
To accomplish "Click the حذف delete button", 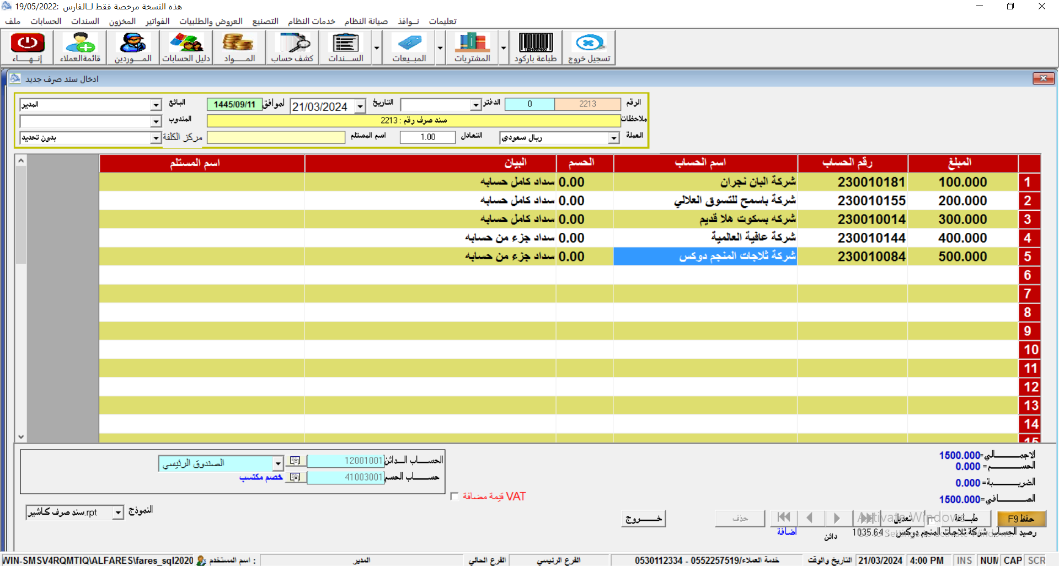I will click(x=740, y=519).
